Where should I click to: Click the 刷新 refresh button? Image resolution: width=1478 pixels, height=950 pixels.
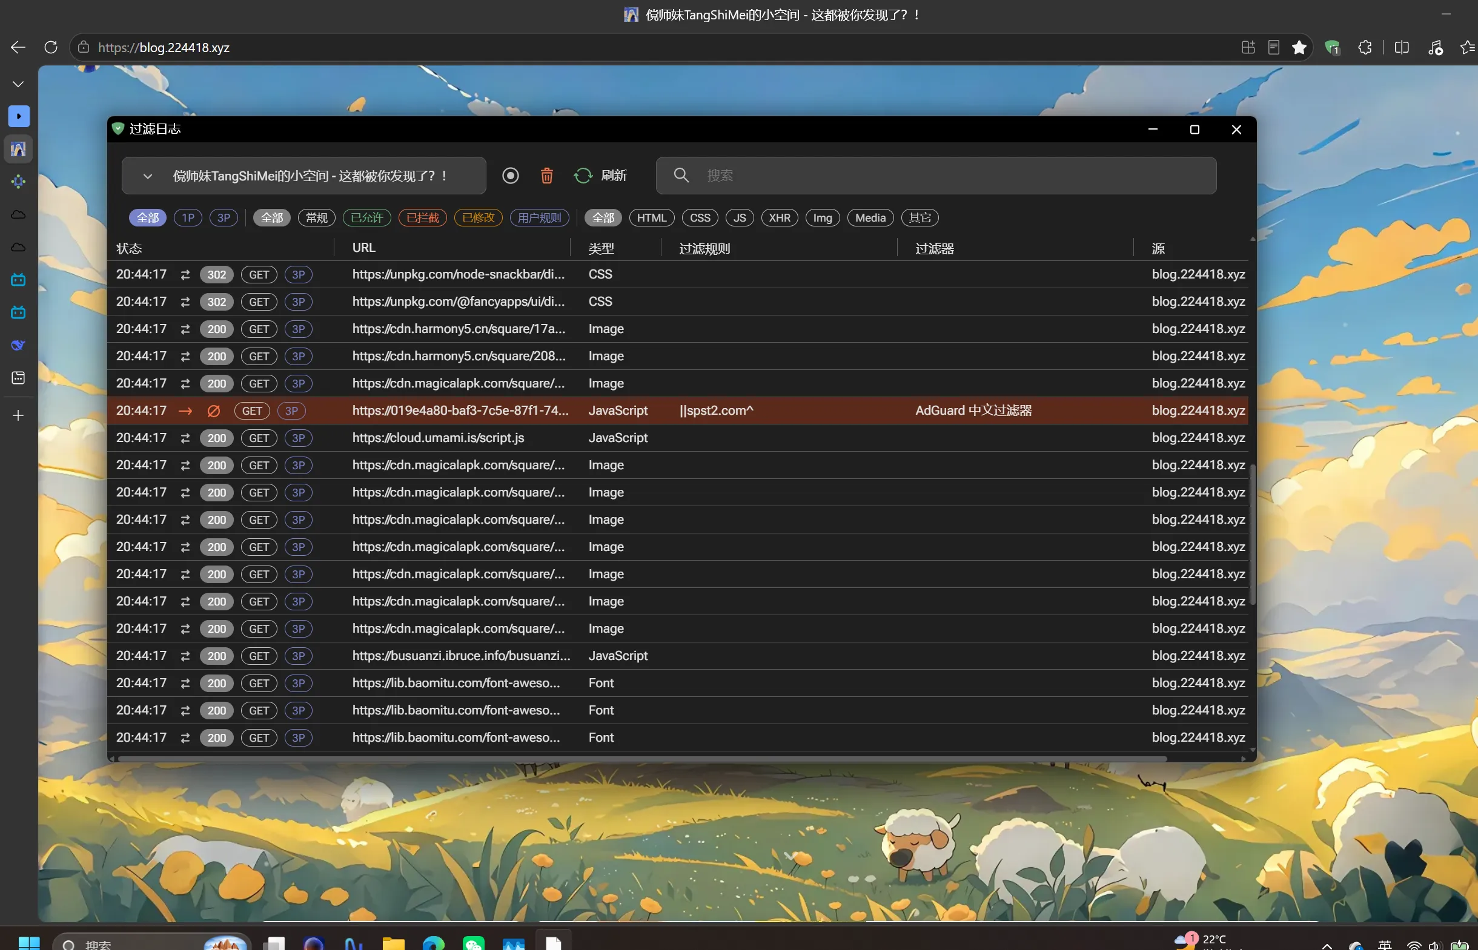pos(600,176)
